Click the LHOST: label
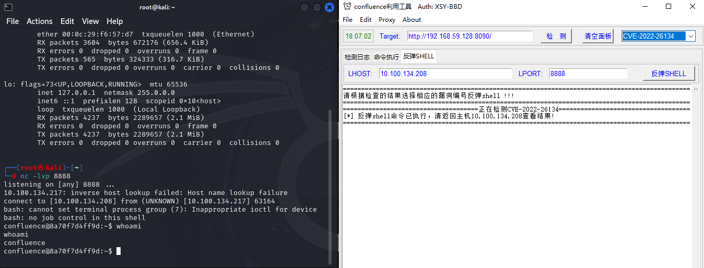 pyautogui.click(x=360, y=74)
